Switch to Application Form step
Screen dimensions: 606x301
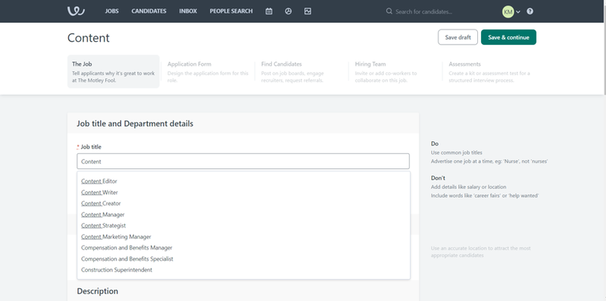tap(208, 71)
